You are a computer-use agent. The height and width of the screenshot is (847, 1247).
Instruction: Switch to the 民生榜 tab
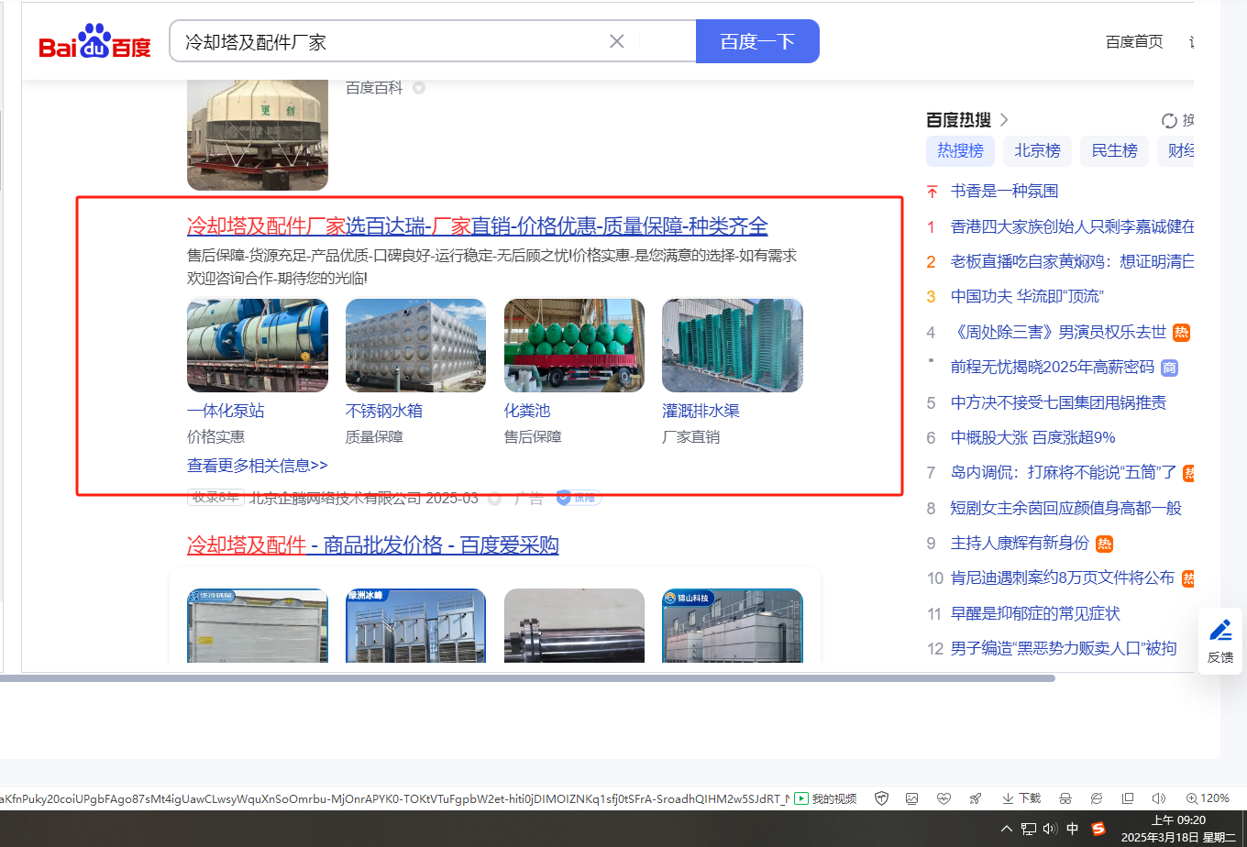[1114, 150]
